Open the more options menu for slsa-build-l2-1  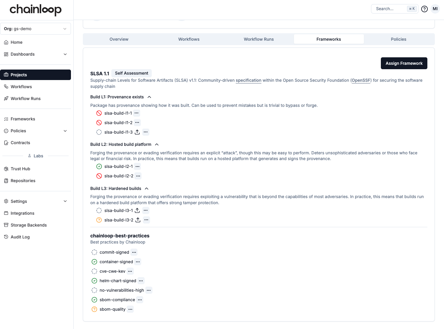pyautogui.click(x=137, y=166)
